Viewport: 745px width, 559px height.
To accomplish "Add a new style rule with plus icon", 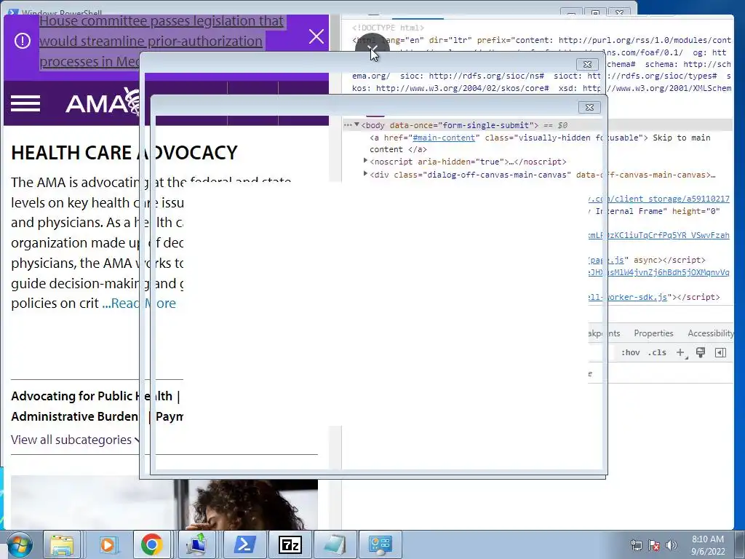I will 681,352.
